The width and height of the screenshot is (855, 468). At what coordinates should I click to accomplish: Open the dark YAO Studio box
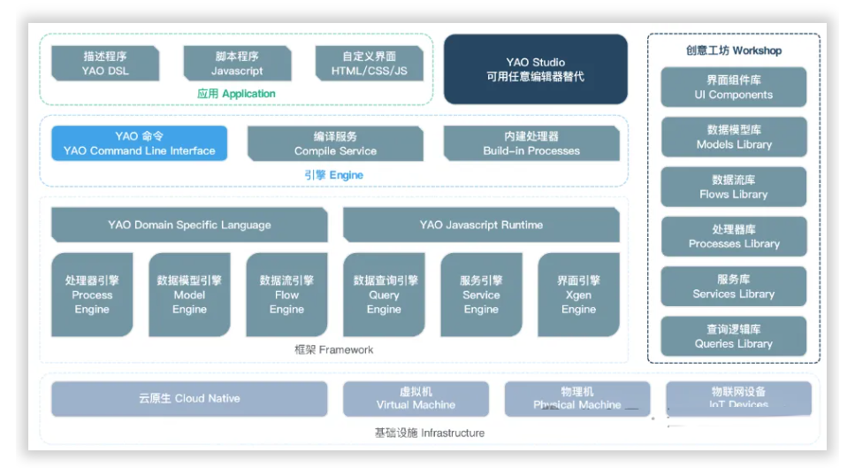tap(535, 70)
